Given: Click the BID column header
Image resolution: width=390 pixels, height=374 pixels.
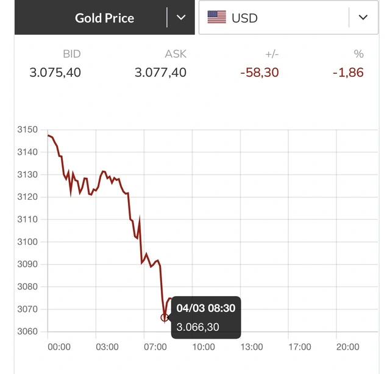Looking at the screenshot, I should tap(71, 54).
